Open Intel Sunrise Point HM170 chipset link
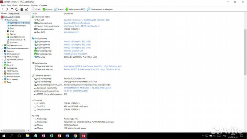 point(82,26)
